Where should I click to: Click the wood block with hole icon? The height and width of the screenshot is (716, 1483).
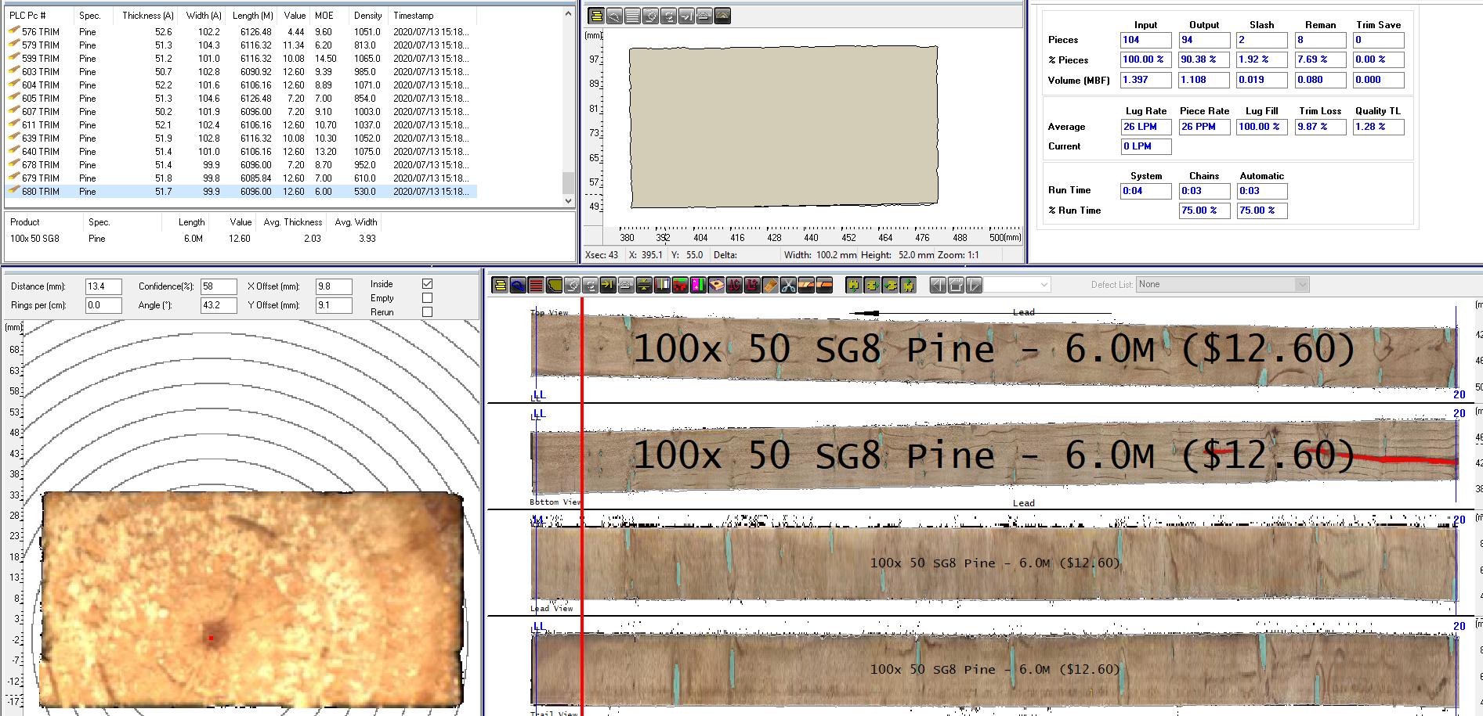point(716,286)
